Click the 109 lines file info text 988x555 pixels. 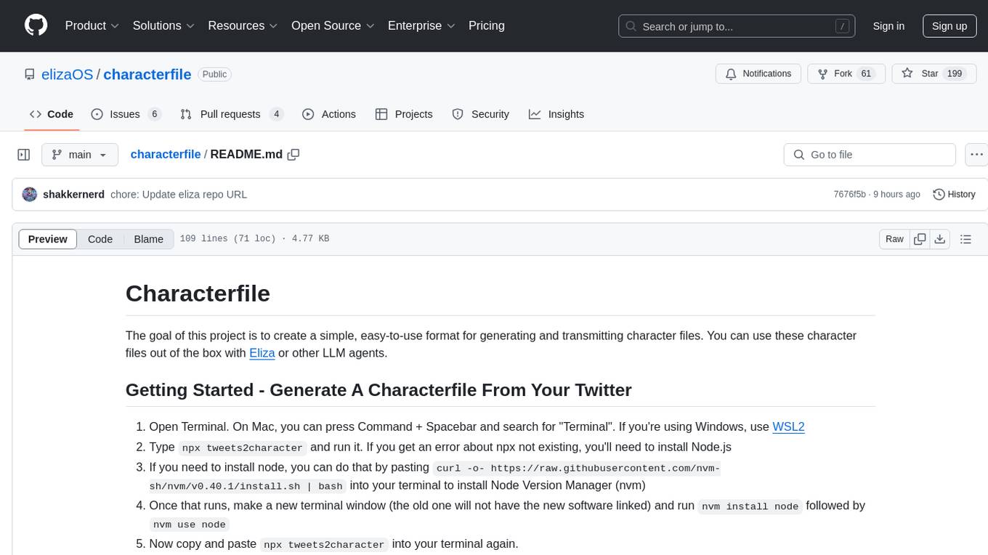tap(254, 239)
